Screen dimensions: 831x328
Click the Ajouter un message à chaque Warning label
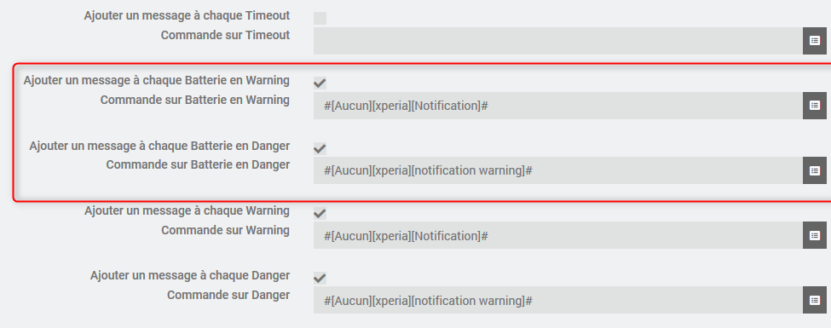point(187,211)
